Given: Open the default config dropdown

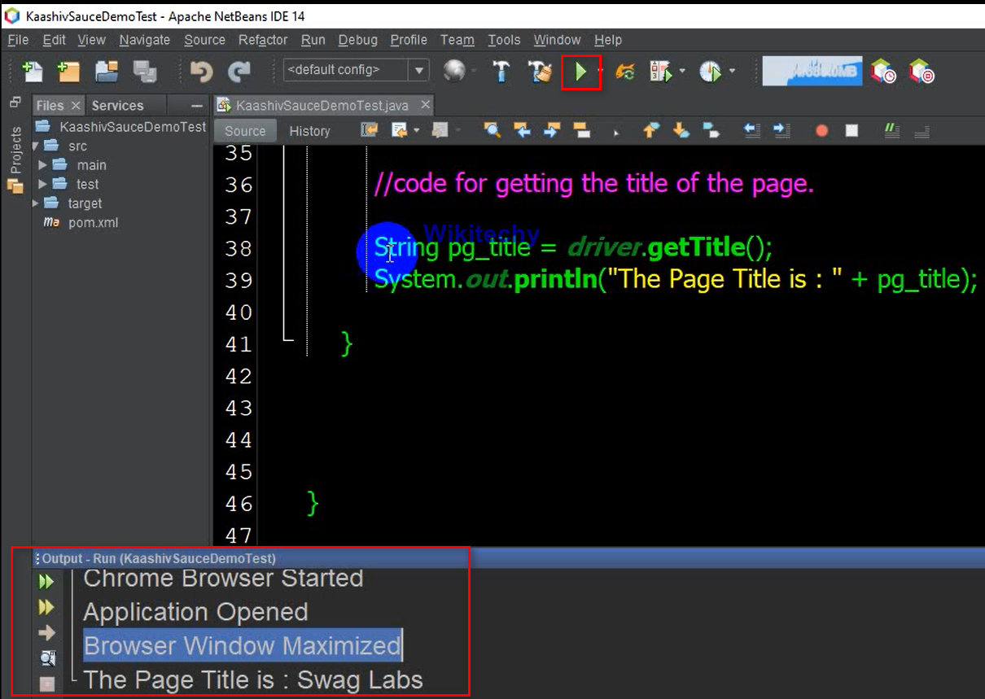Looking at the screenshot, I should click(x=418, y=71).
